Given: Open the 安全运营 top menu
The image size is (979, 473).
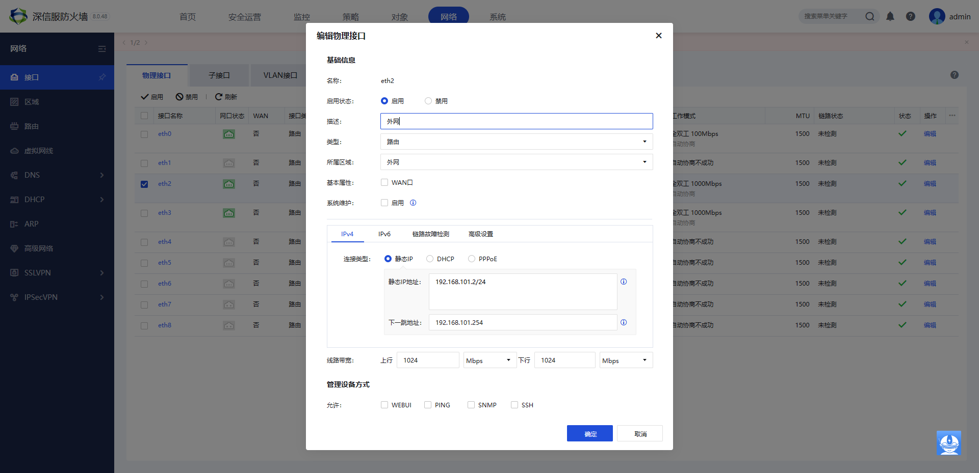Looking at the screenshot, I should pos(245,17).
